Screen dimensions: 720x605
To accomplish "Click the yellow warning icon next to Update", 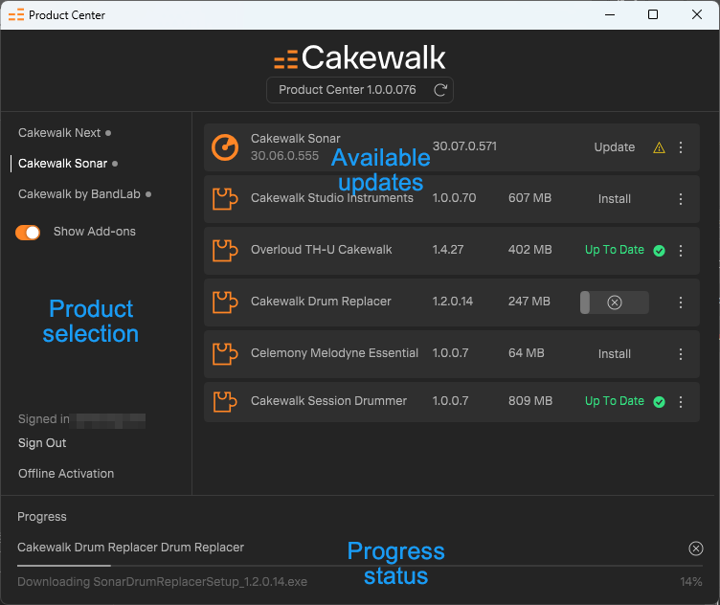I will (659, 147).
